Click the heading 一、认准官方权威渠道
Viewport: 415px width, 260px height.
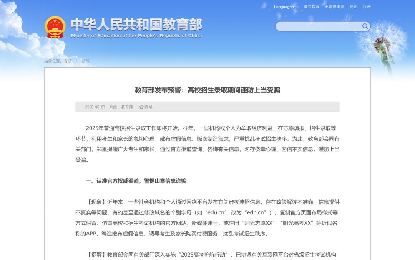coord(136,181)
